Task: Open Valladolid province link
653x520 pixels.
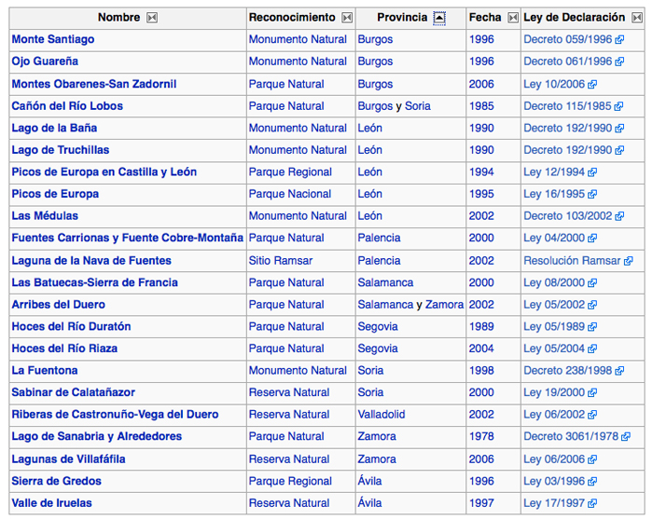Action: tap(381, 415)
